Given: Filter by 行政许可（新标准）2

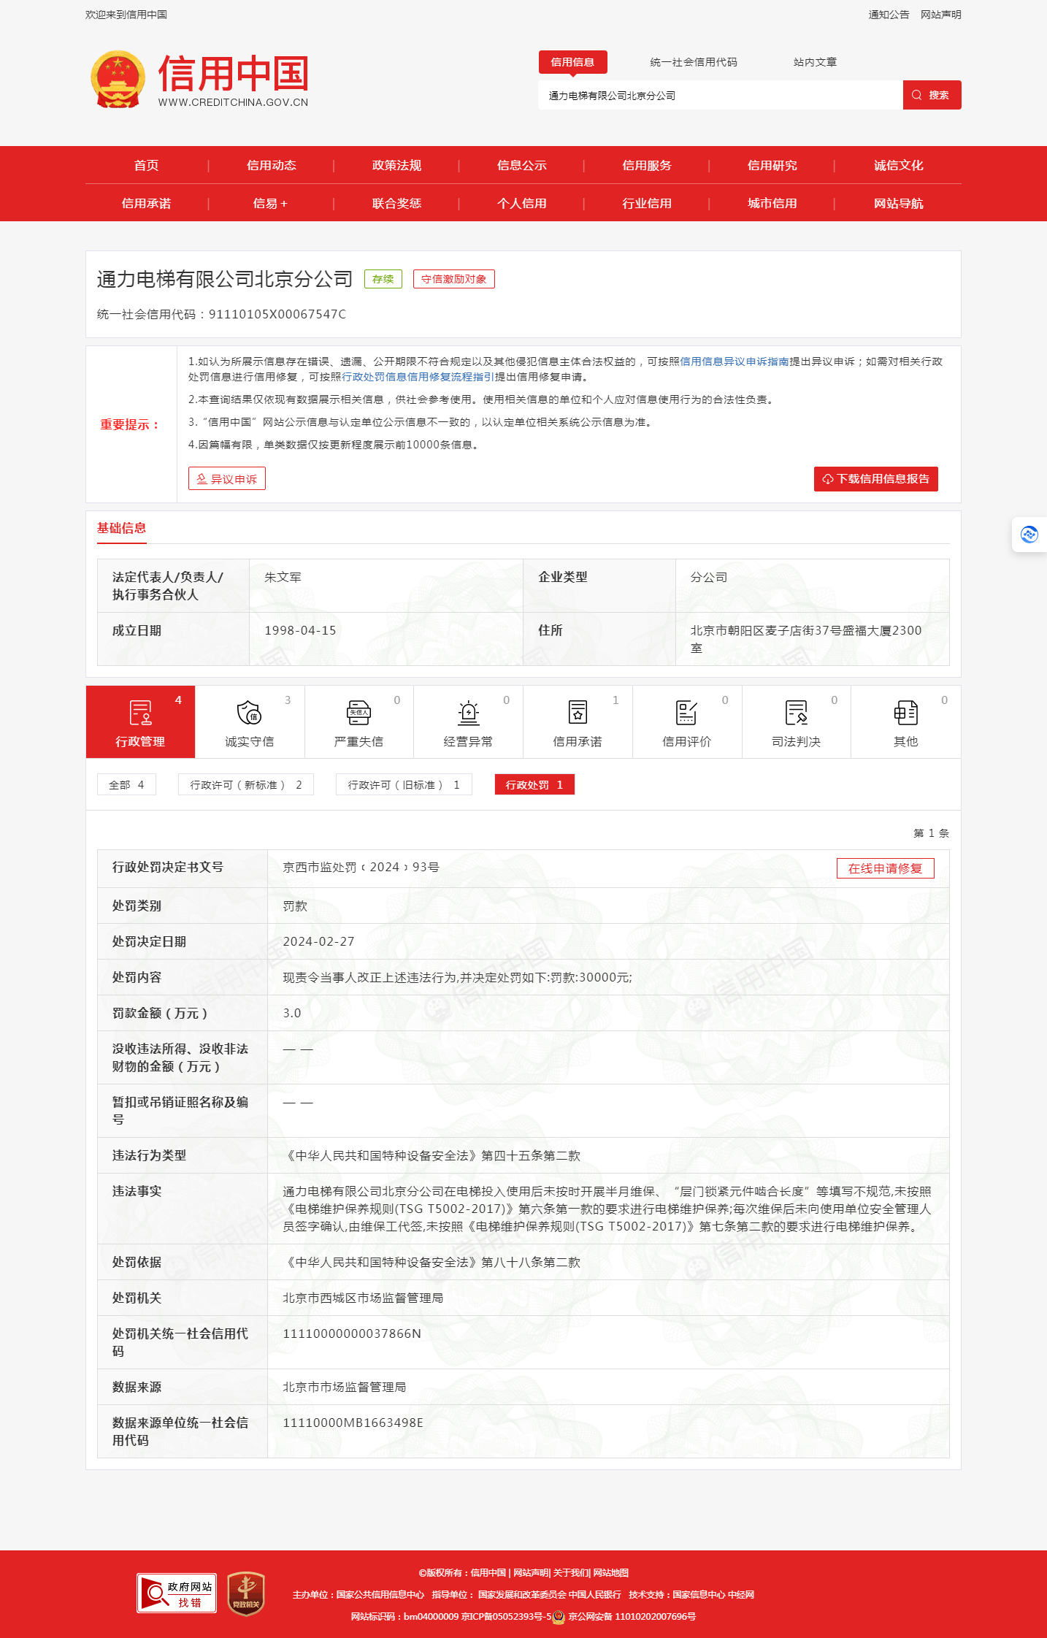Looking at the screenshot, I should click(x=246, y=784).
